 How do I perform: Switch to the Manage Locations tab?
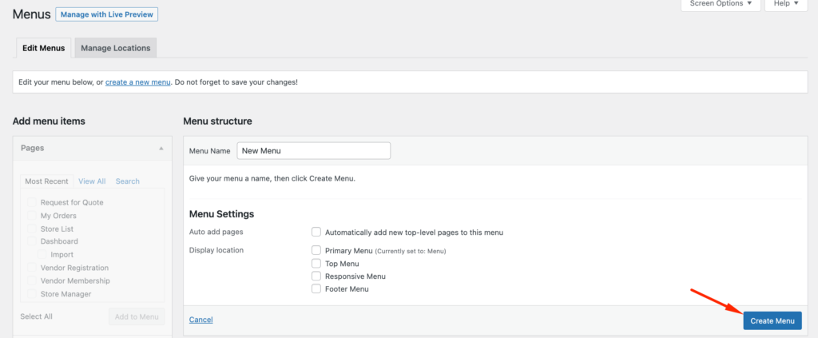pyautogui.click(x=115, y=48)
